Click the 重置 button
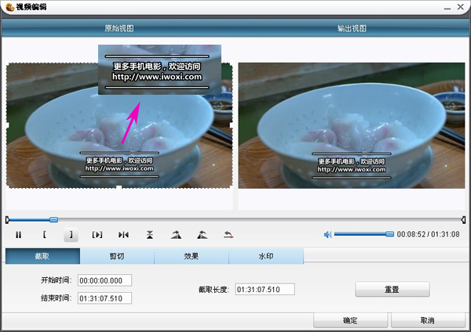Viewport: 471px width, 332px height. click(x=392, y=290)
